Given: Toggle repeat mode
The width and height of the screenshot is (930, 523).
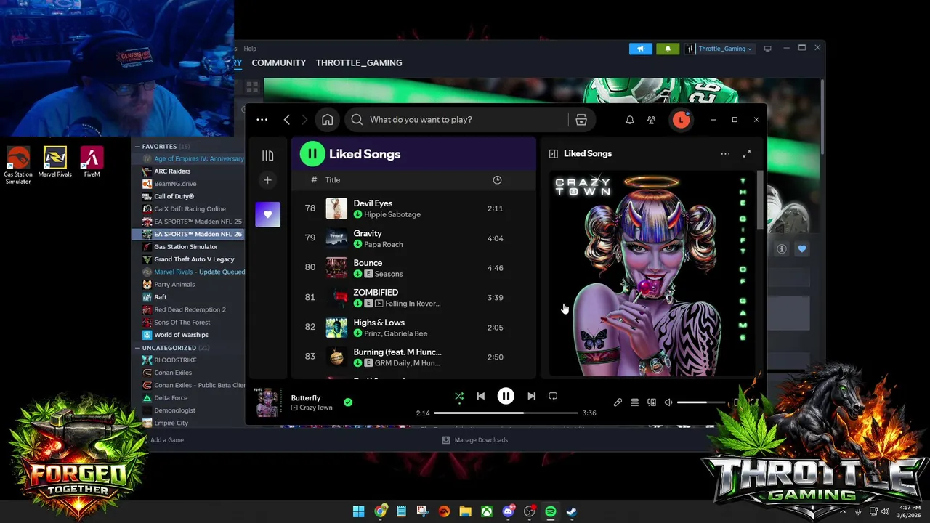Looking at the screenshot, I should point(553,396).
